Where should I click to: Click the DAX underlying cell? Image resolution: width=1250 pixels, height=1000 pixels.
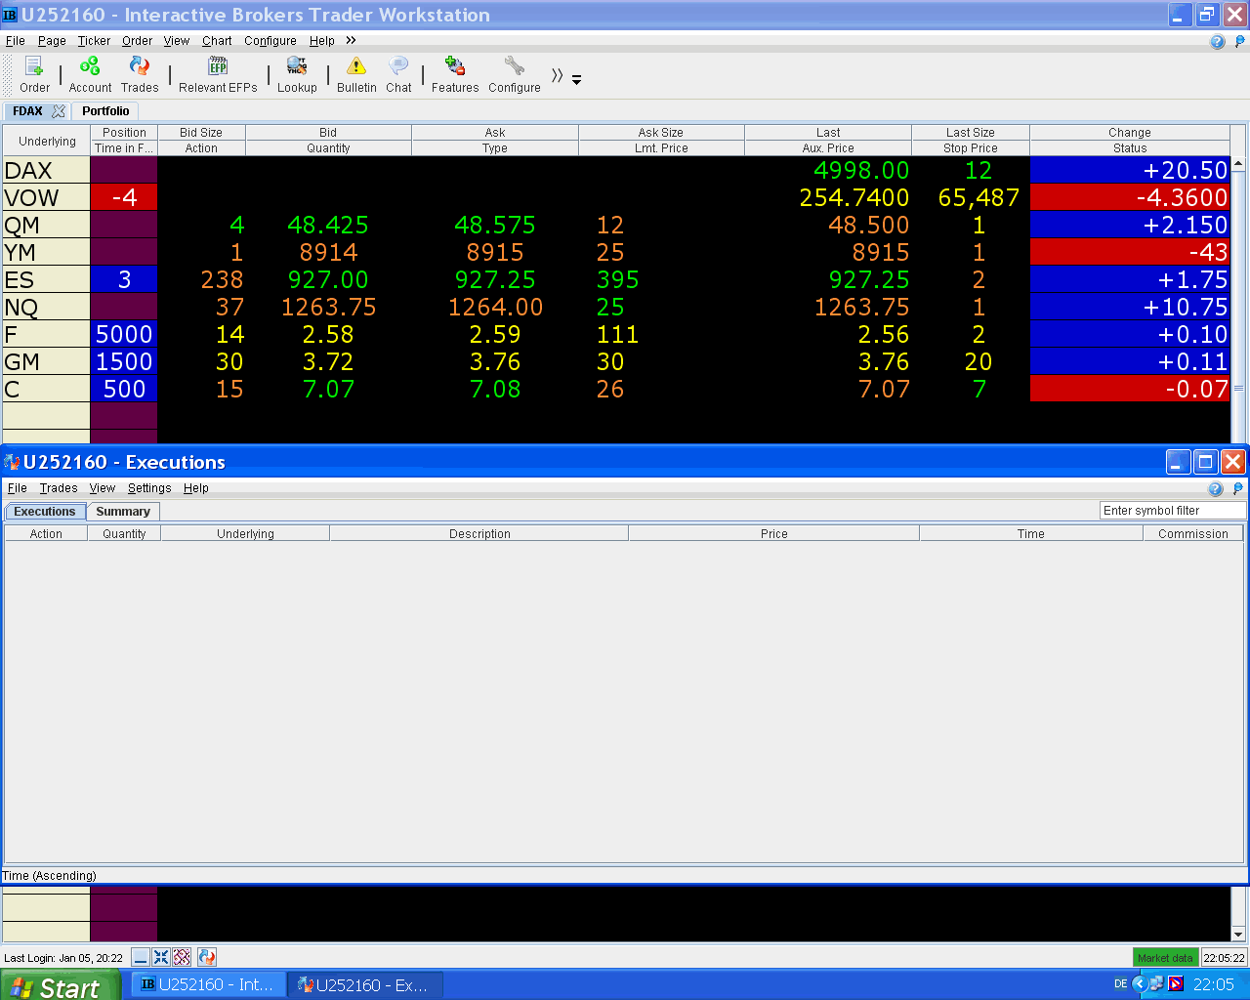pos(46,171)
